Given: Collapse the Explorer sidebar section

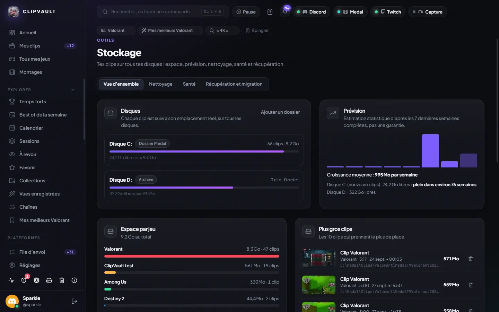Looking at the screenshot, I should coord(73,90).
